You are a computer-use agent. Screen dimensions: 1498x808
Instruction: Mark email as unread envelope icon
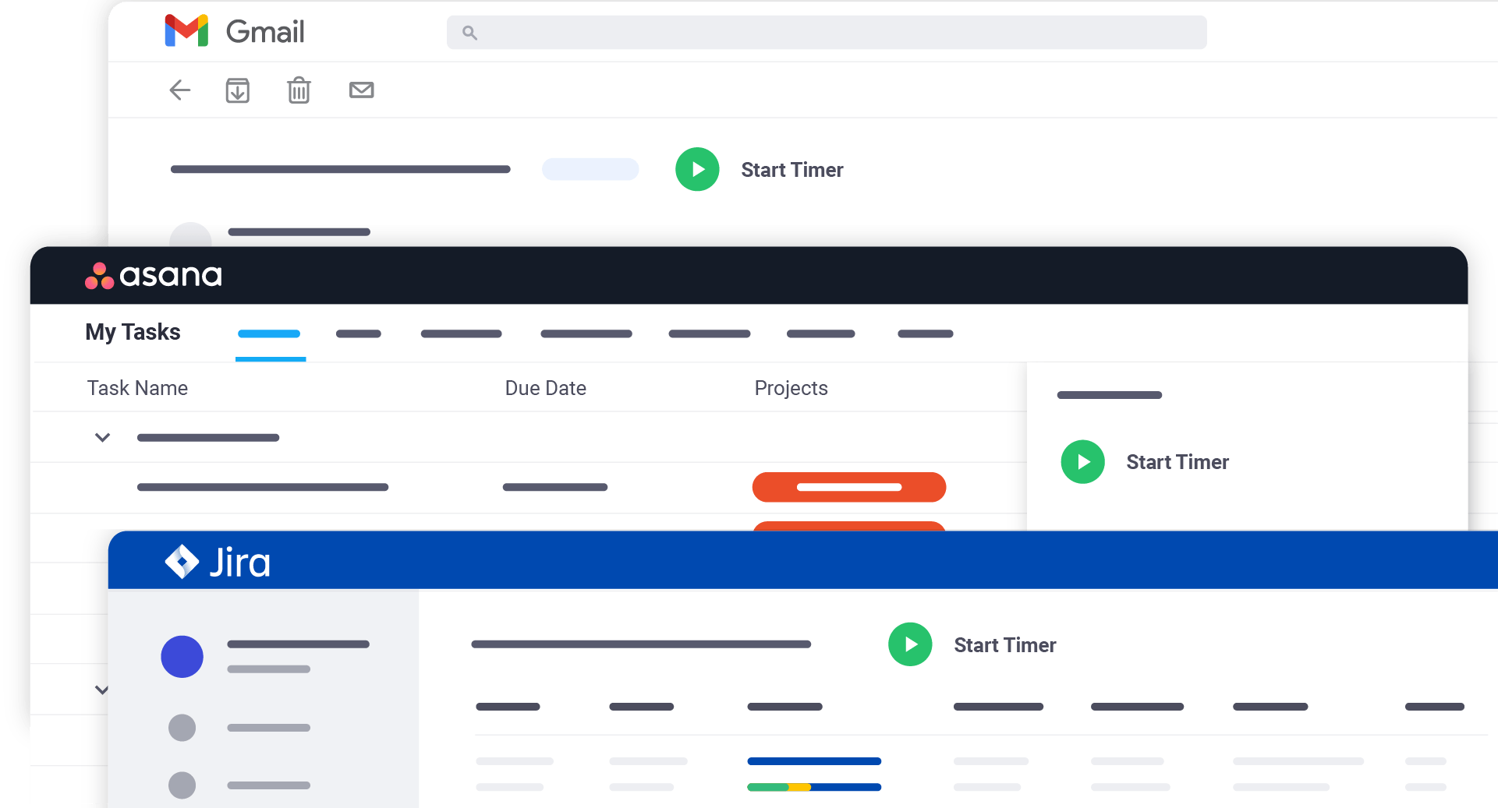[361, 90]
